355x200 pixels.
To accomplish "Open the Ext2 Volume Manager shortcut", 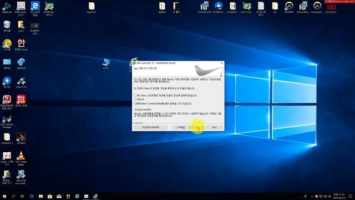I will click(x=7, y=122).
